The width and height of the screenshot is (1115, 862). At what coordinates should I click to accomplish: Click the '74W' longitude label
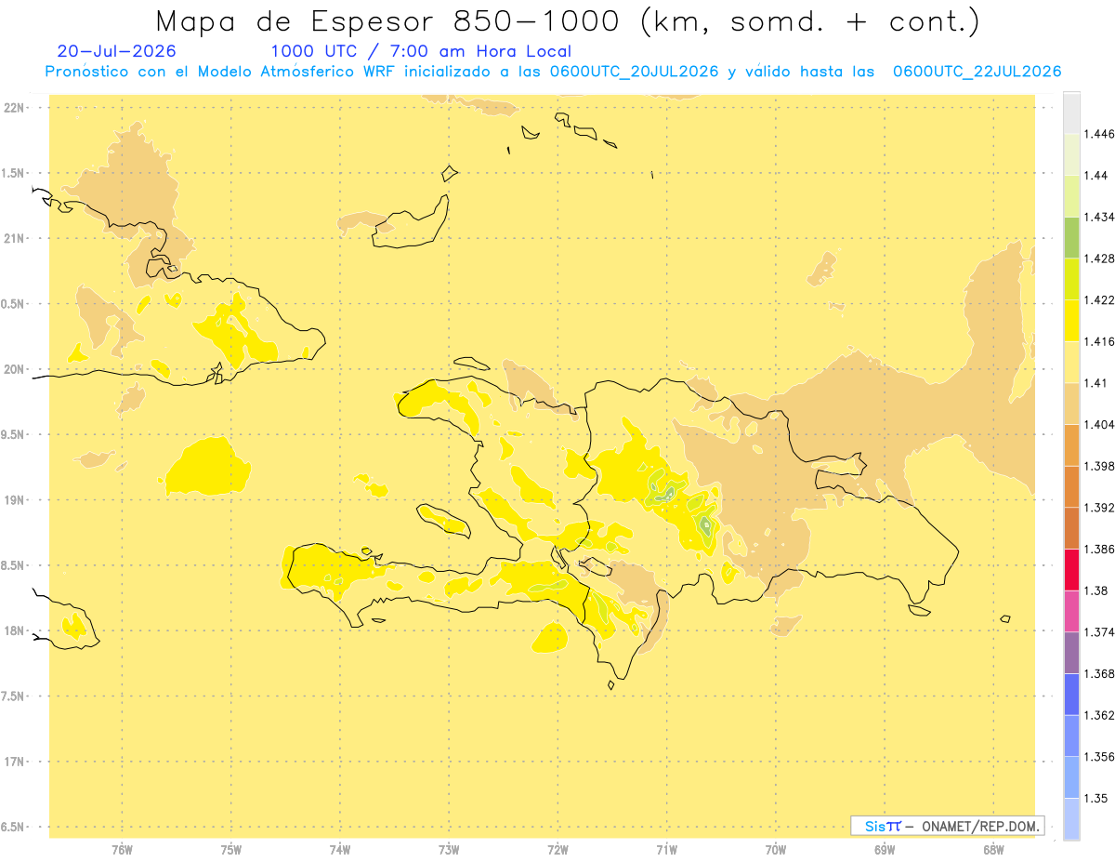point(340,850)
